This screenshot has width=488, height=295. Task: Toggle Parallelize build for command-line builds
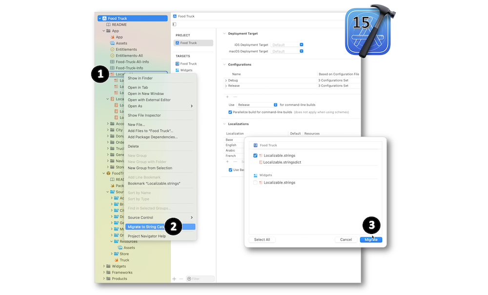tap(230, 112)
